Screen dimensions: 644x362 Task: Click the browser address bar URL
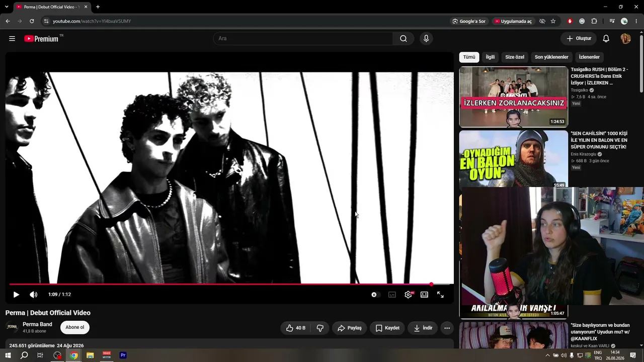pyautogui.click(x=92, y=21)
